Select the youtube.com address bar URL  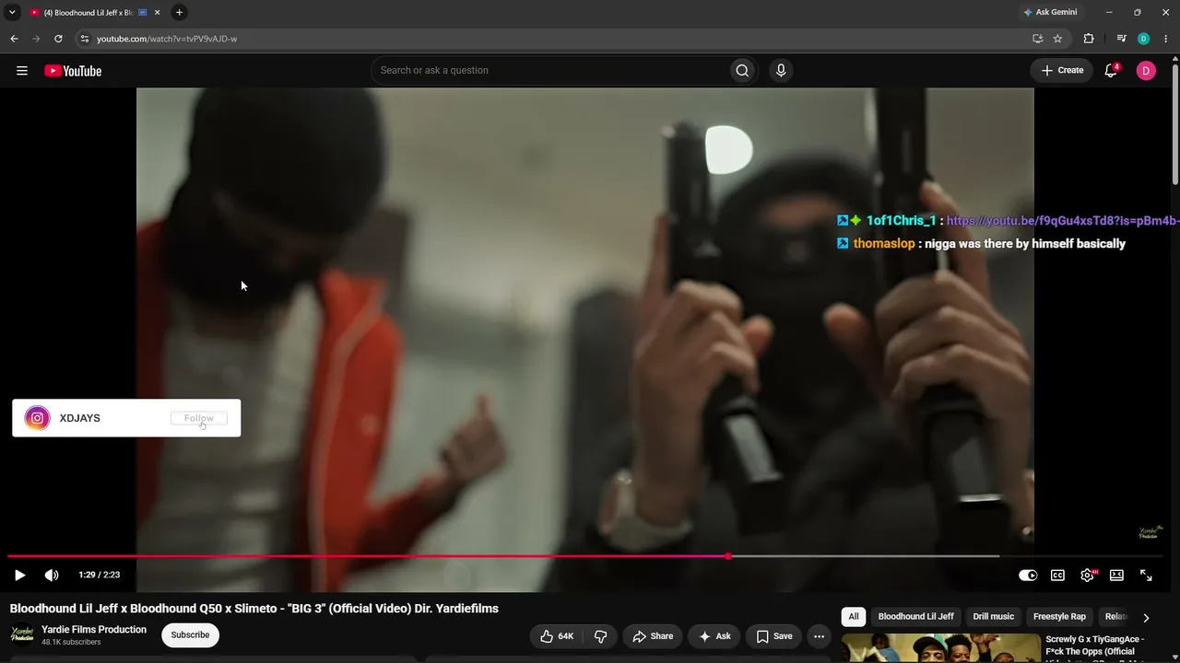[x=167, y=39]
